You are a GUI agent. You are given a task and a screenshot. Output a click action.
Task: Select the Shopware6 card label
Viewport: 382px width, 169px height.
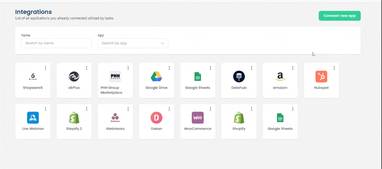click(x=33, y=88)
